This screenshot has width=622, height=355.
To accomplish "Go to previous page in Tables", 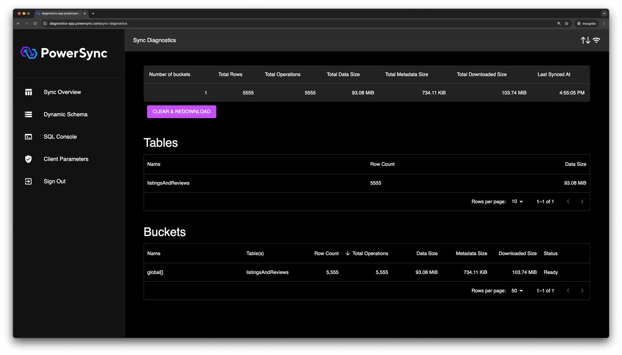I will 568,202.
